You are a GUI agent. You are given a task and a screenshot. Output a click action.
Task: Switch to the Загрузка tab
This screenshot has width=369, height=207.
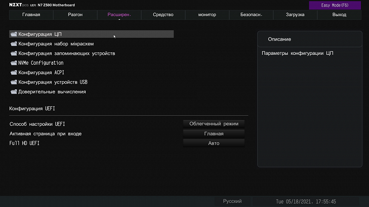point(295,15)
